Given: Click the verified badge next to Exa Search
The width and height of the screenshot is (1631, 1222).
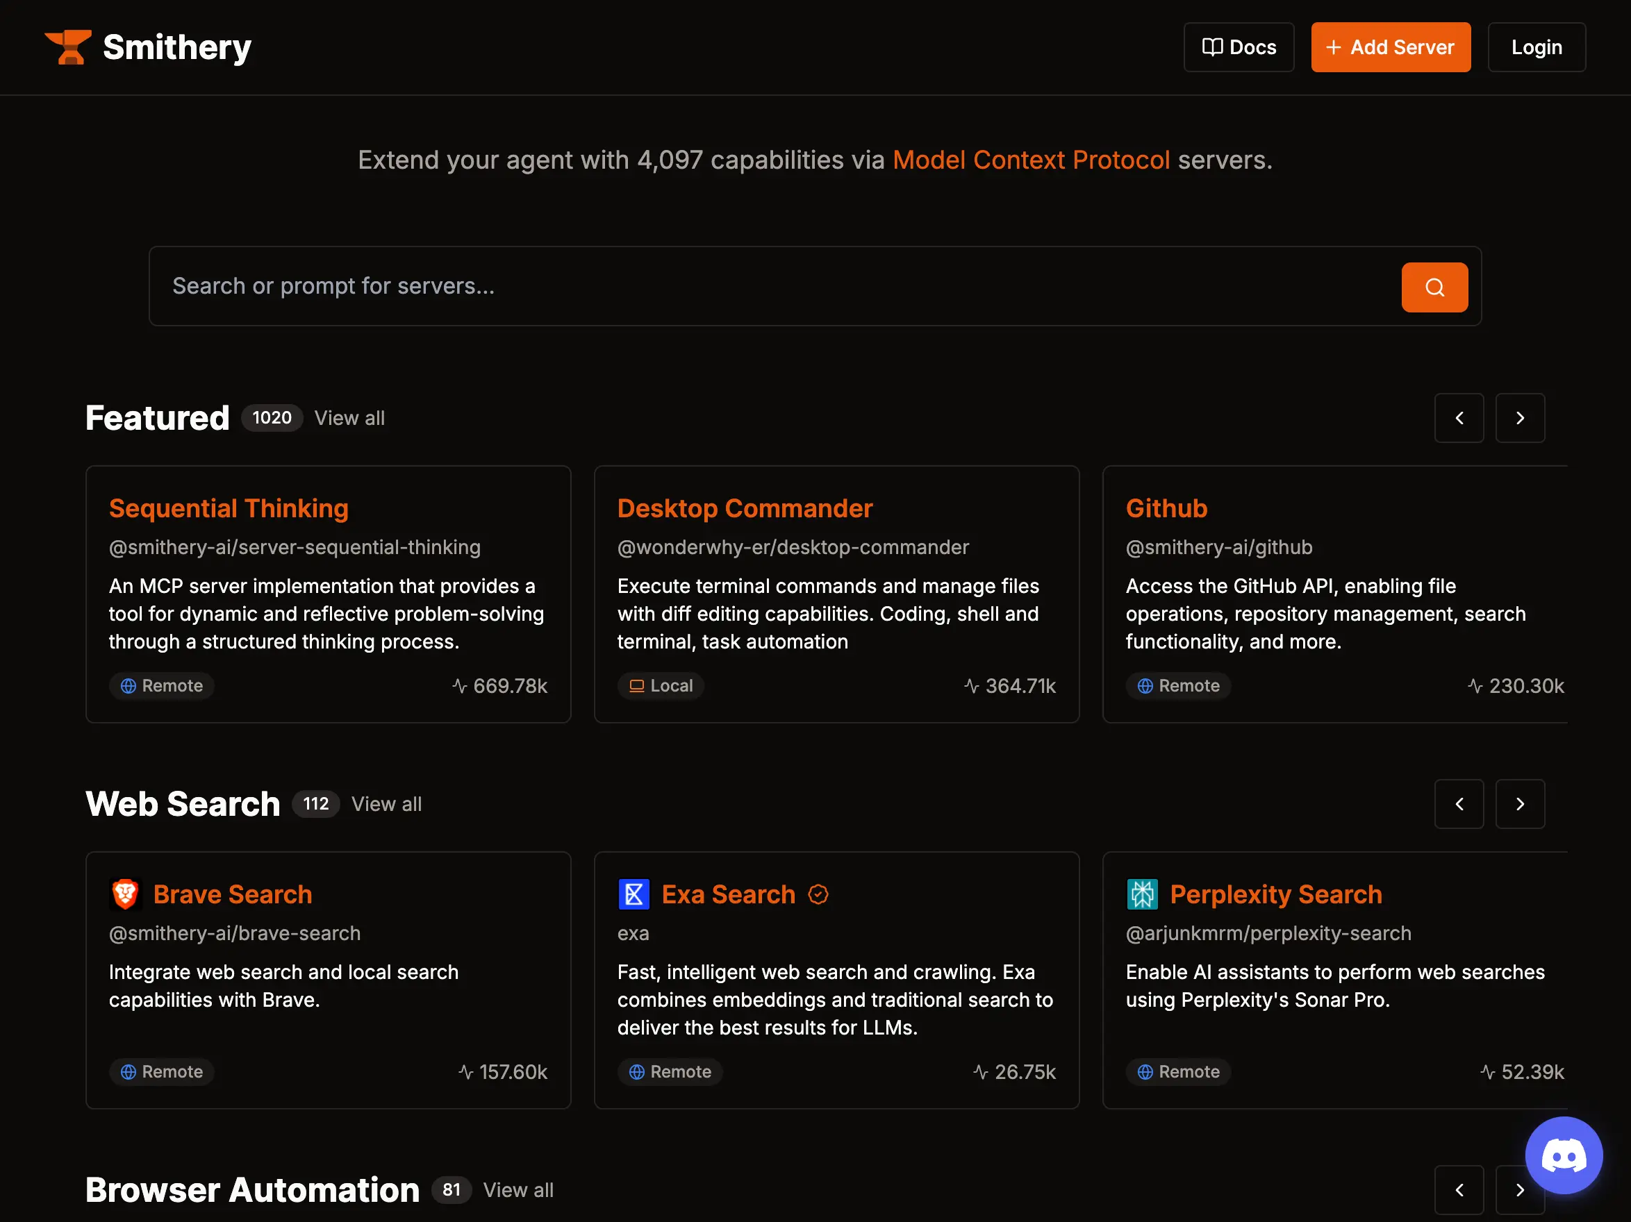Looking at the screenshot, I should [818, 894].
